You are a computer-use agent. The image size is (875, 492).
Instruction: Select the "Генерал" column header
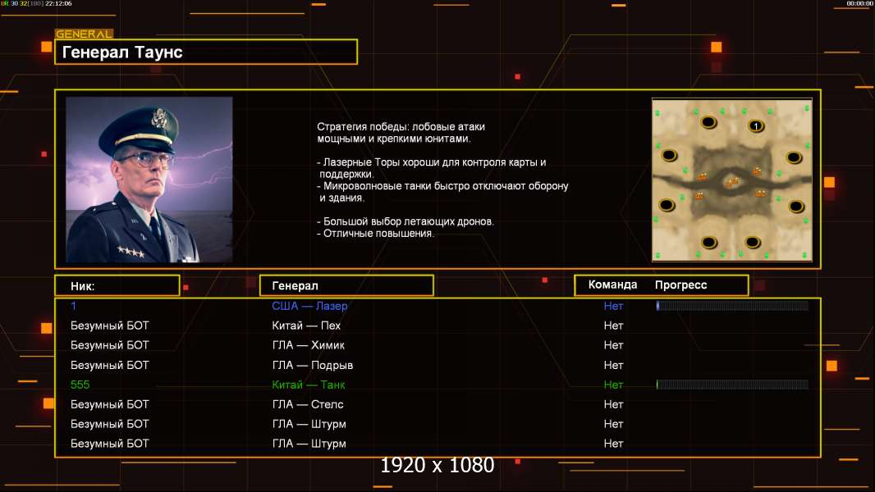346,285
